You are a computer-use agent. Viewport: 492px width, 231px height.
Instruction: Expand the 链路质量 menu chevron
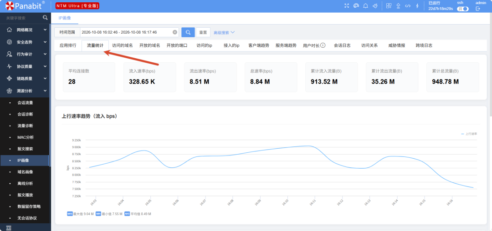click(x=45, y=79)
